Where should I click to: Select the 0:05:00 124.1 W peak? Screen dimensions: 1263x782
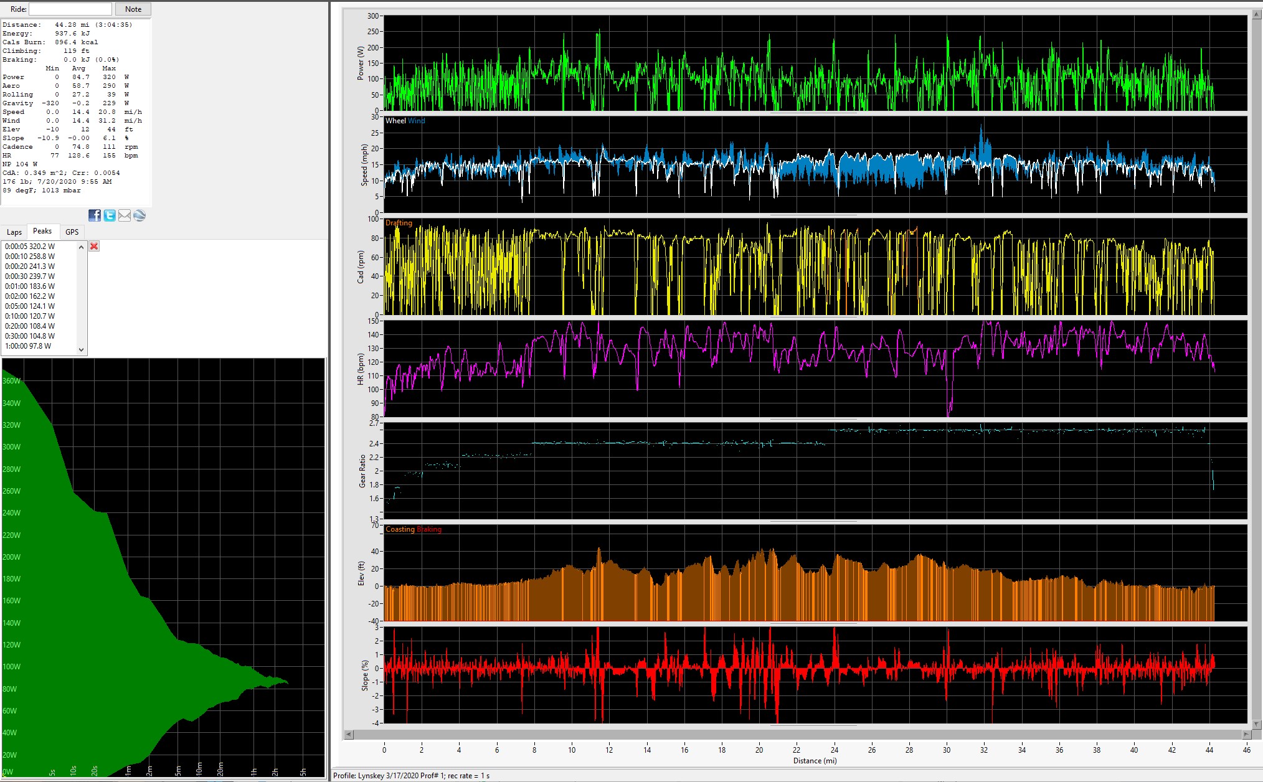[30, 306]
